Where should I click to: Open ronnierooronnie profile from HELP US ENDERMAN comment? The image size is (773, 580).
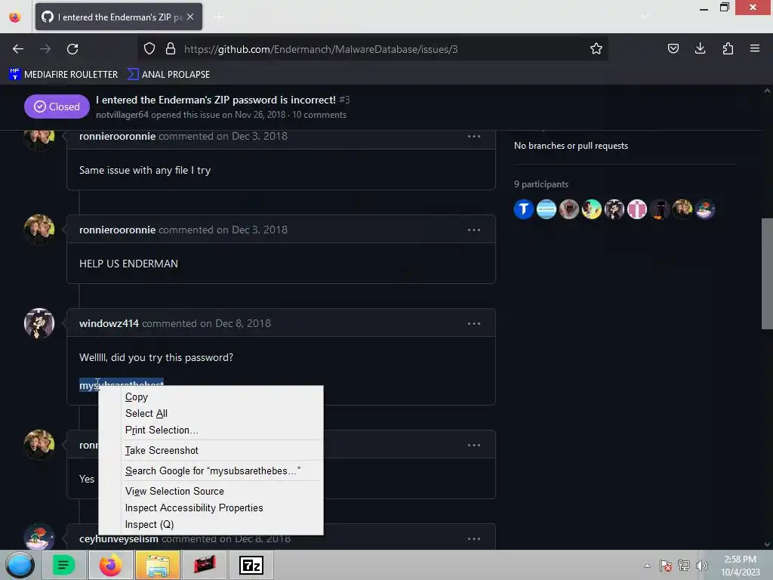tap(117, 230)
